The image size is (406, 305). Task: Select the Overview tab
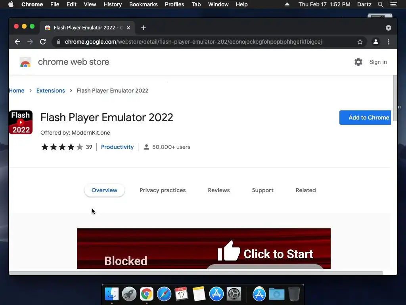point(104,190)
